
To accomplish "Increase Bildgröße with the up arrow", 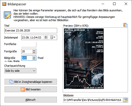I will pos(34,57).
